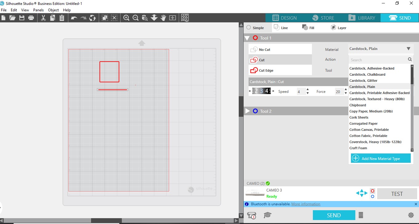The width and height of the screenshot is (419, 224).
Task: Select the blue Tool 2 test option
Action: point(373,196)
